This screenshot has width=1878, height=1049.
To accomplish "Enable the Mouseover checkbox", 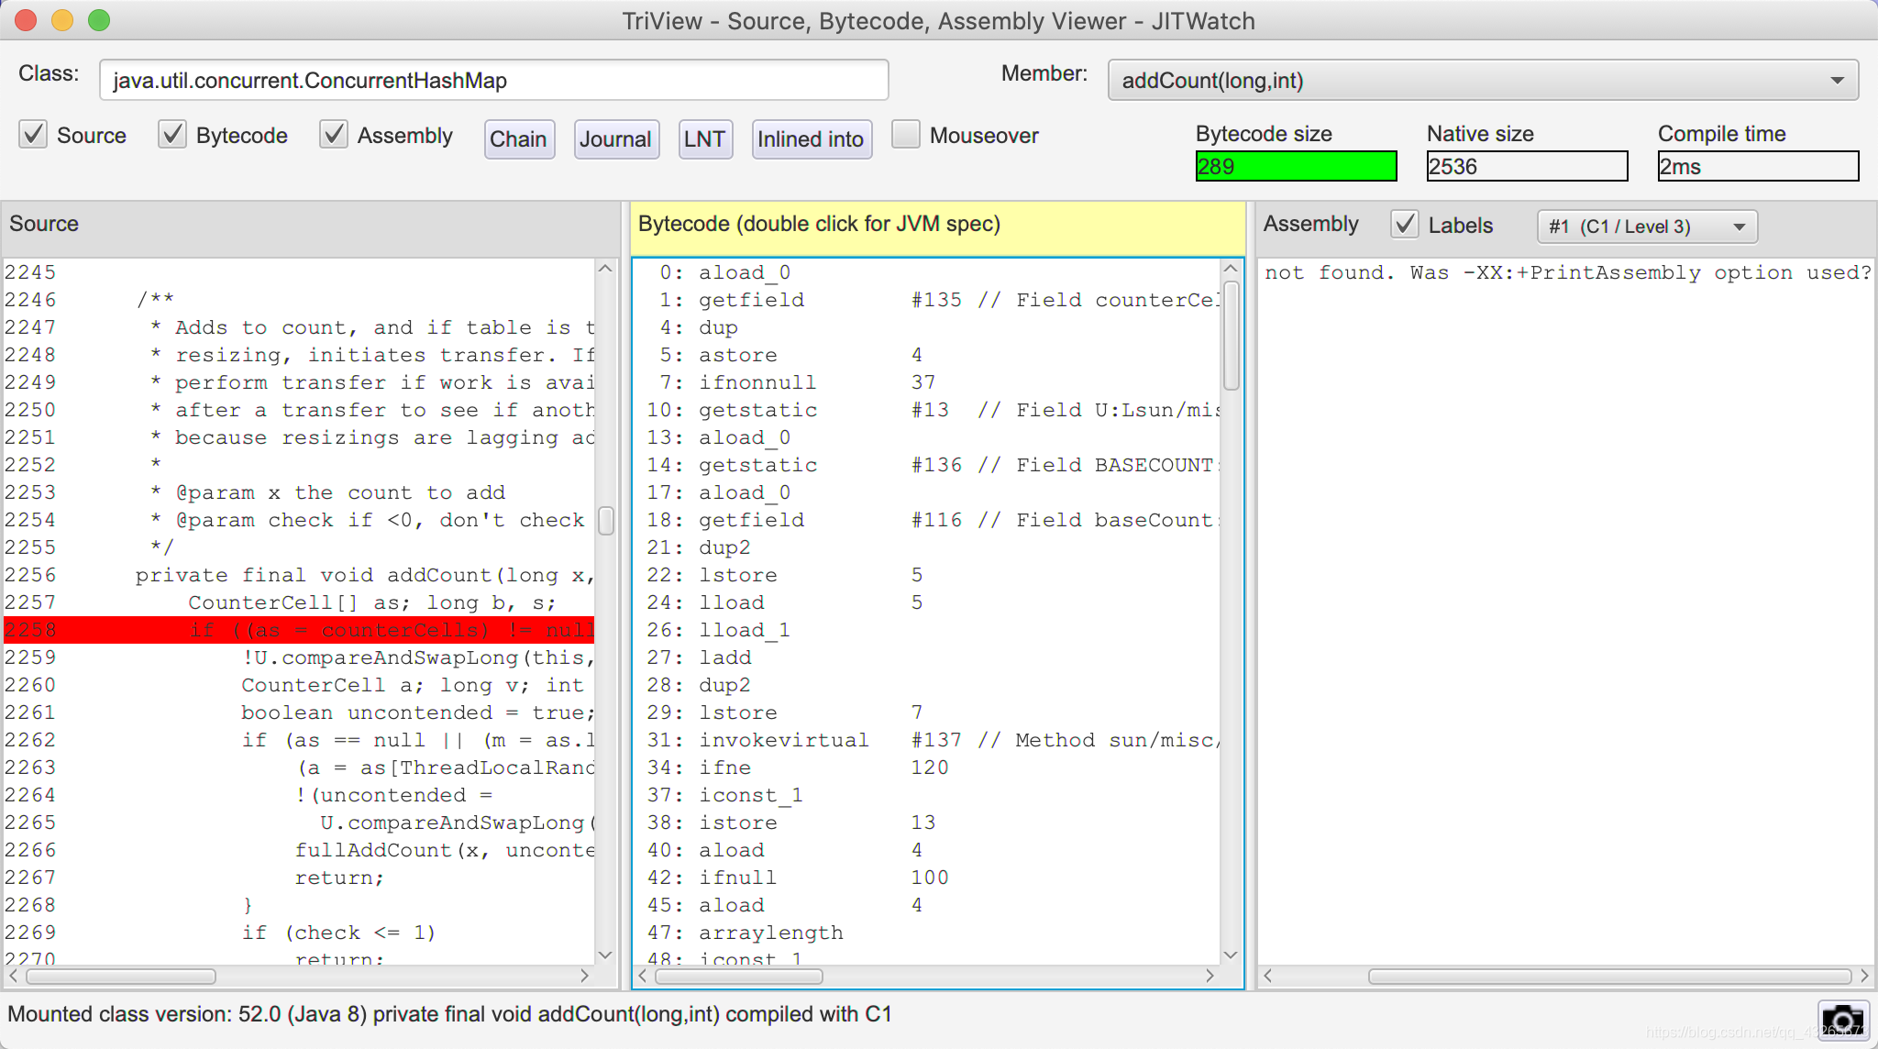I will coord(906,135).
